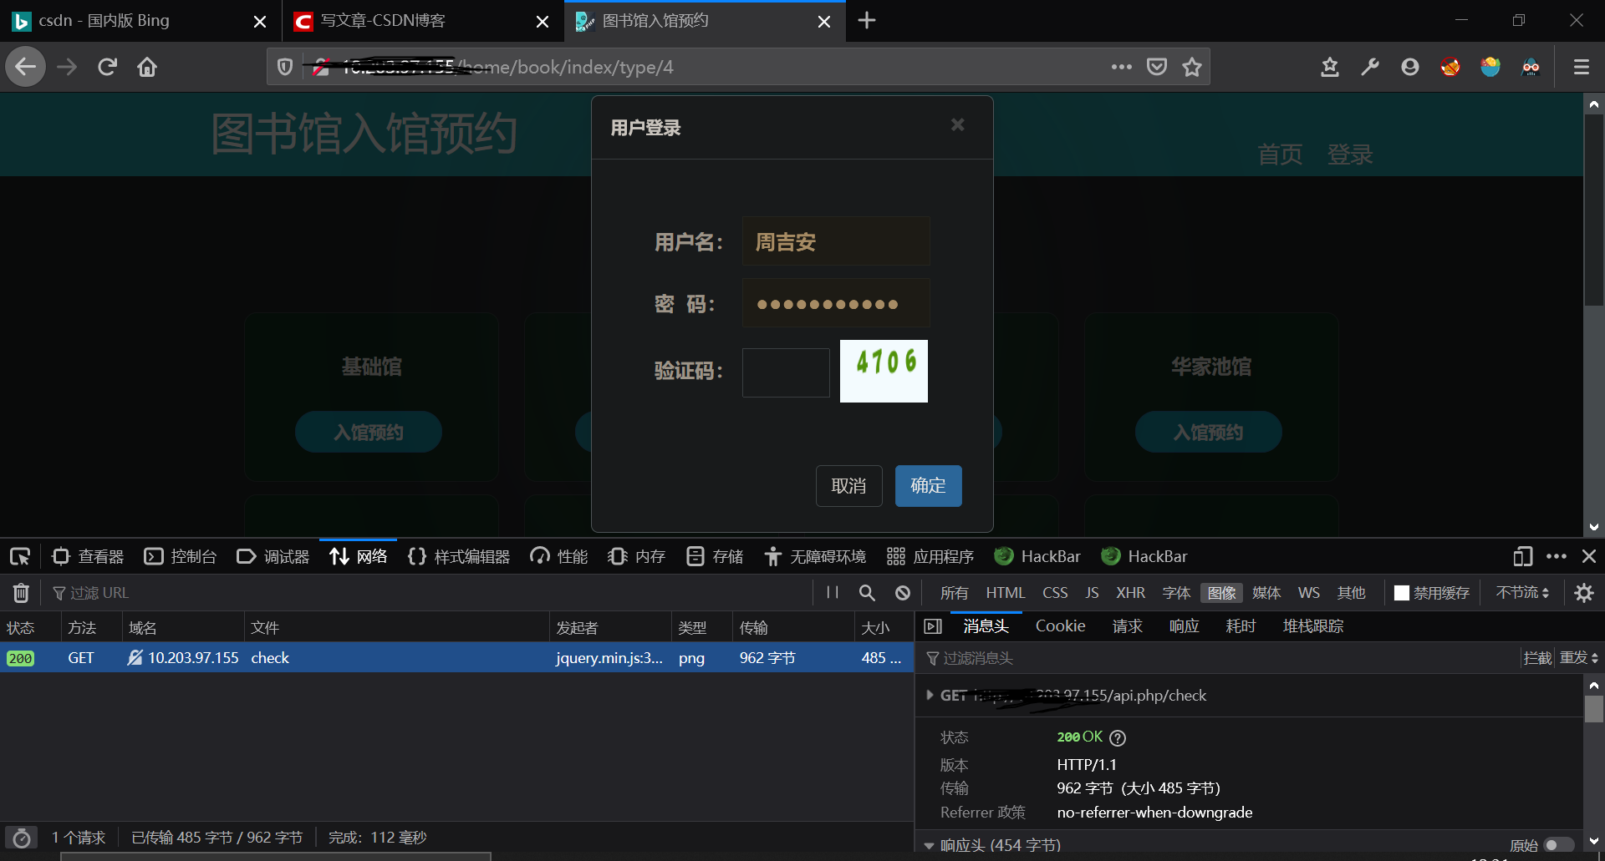Open the 存储 storage tab

[x=715, y=556]
